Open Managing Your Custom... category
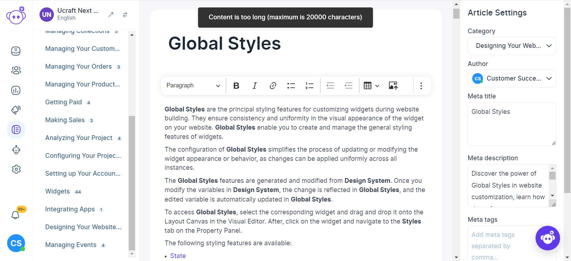The width and height of the screenshot is (571, 261). [x=82, y=48]
